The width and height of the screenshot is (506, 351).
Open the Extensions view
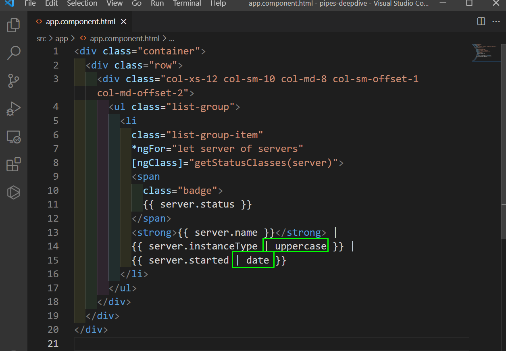point(14,164)
